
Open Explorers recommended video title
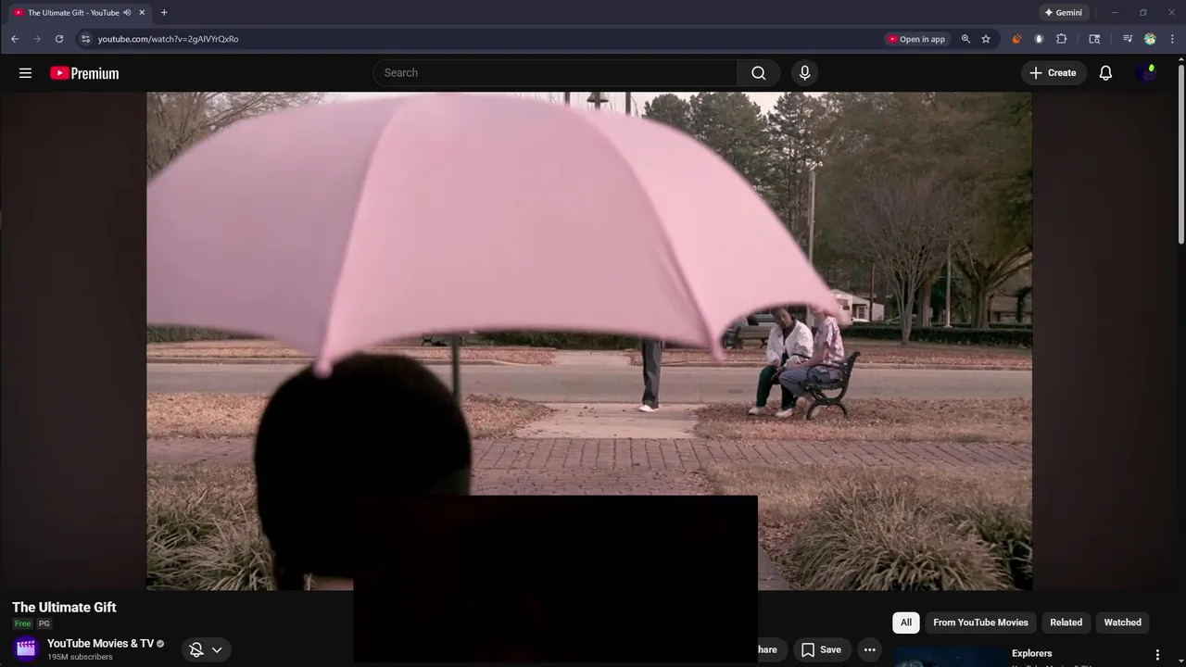click(x=1031, y=653)
